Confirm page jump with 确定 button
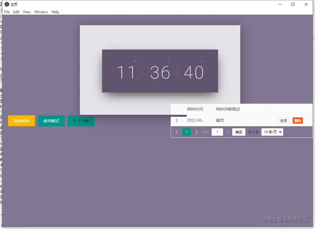This screenshot has width=315, height=229. [x=239, y=132]
